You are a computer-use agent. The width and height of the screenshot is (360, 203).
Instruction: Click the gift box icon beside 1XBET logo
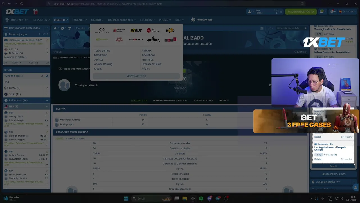point(35,12)
